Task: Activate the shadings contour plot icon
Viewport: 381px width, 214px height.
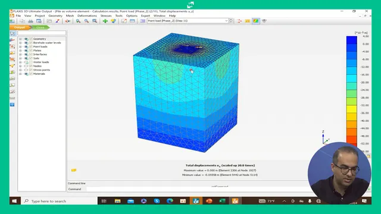Action: (x=256, y=21)
